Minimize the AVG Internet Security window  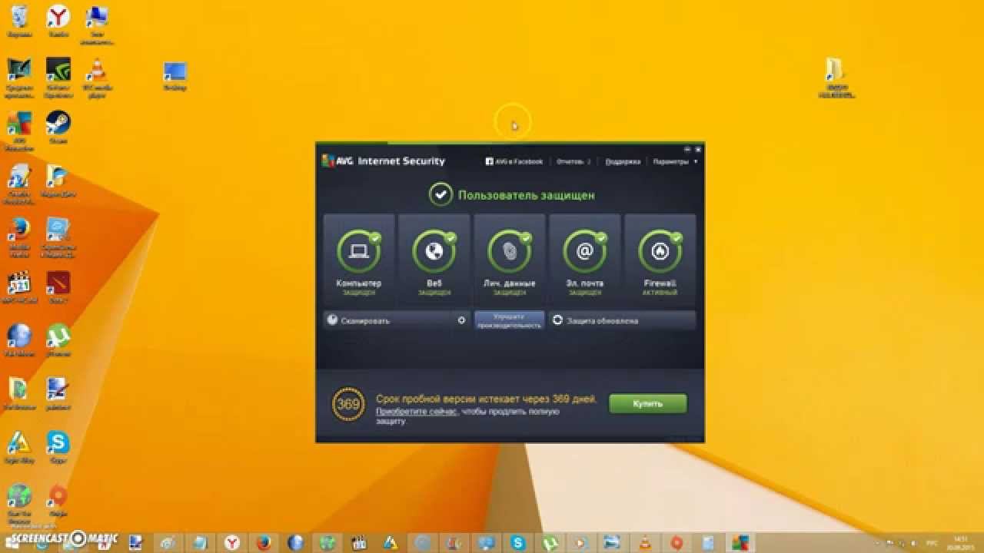(x=686, y=149)
